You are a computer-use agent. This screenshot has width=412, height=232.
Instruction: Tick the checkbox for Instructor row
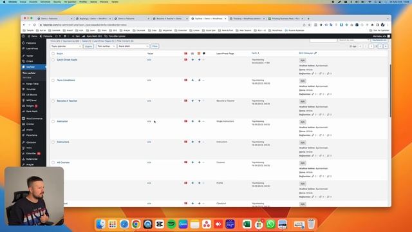coord(53,122)
